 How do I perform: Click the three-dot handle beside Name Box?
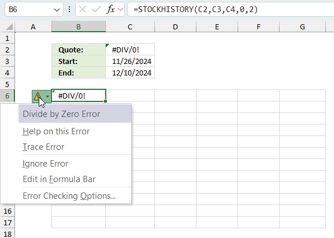point(69,9)
